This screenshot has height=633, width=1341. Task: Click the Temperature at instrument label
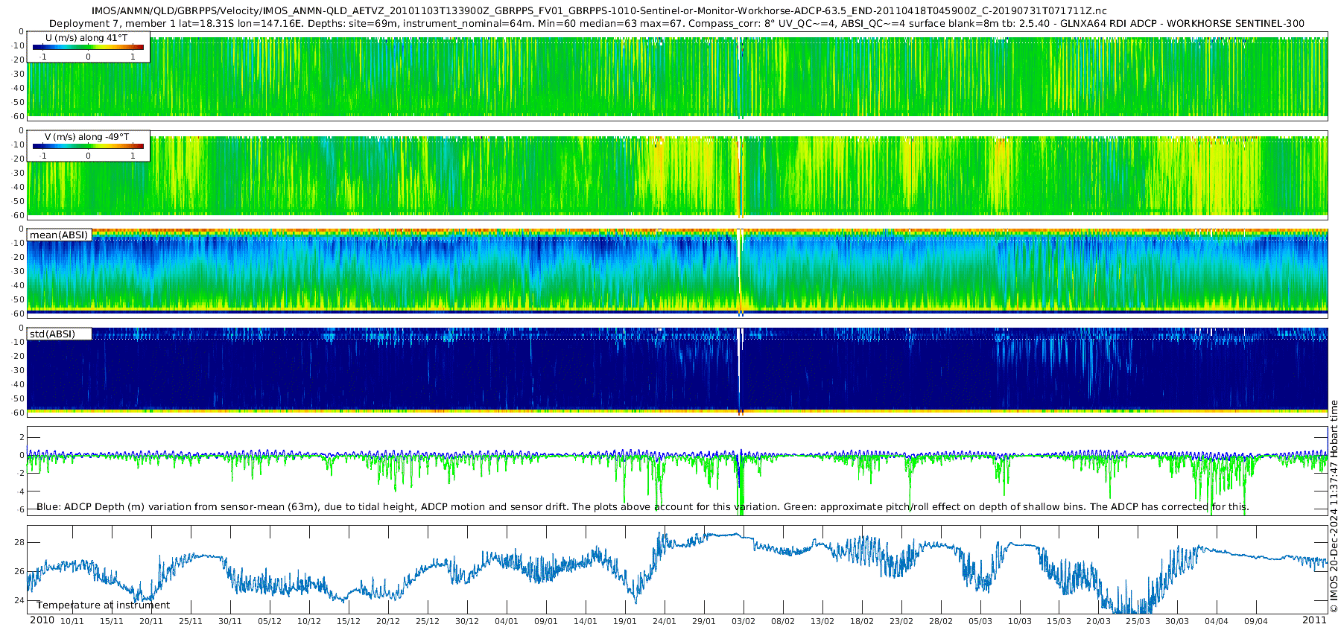click(103, 605)
